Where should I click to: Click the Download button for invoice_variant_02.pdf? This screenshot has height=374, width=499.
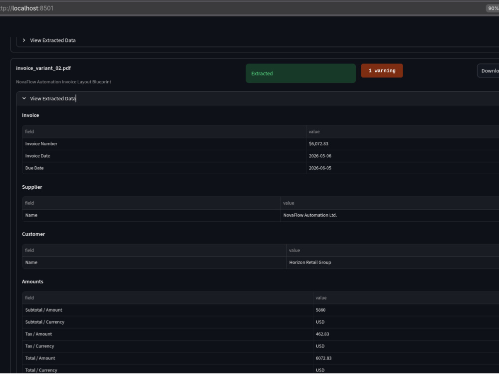488,71
